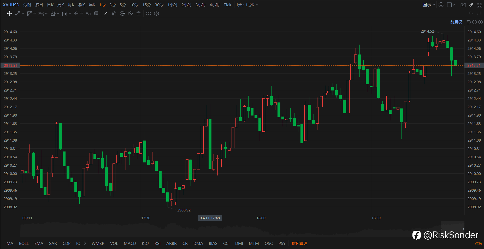This screenshot has width=484, height=249.
Task: Select the arrow marker tool
Action: pos(76,14)
